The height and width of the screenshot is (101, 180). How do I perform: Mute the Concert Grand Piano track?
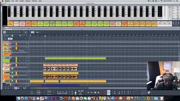pyautogui.click(x=11, y=65)
